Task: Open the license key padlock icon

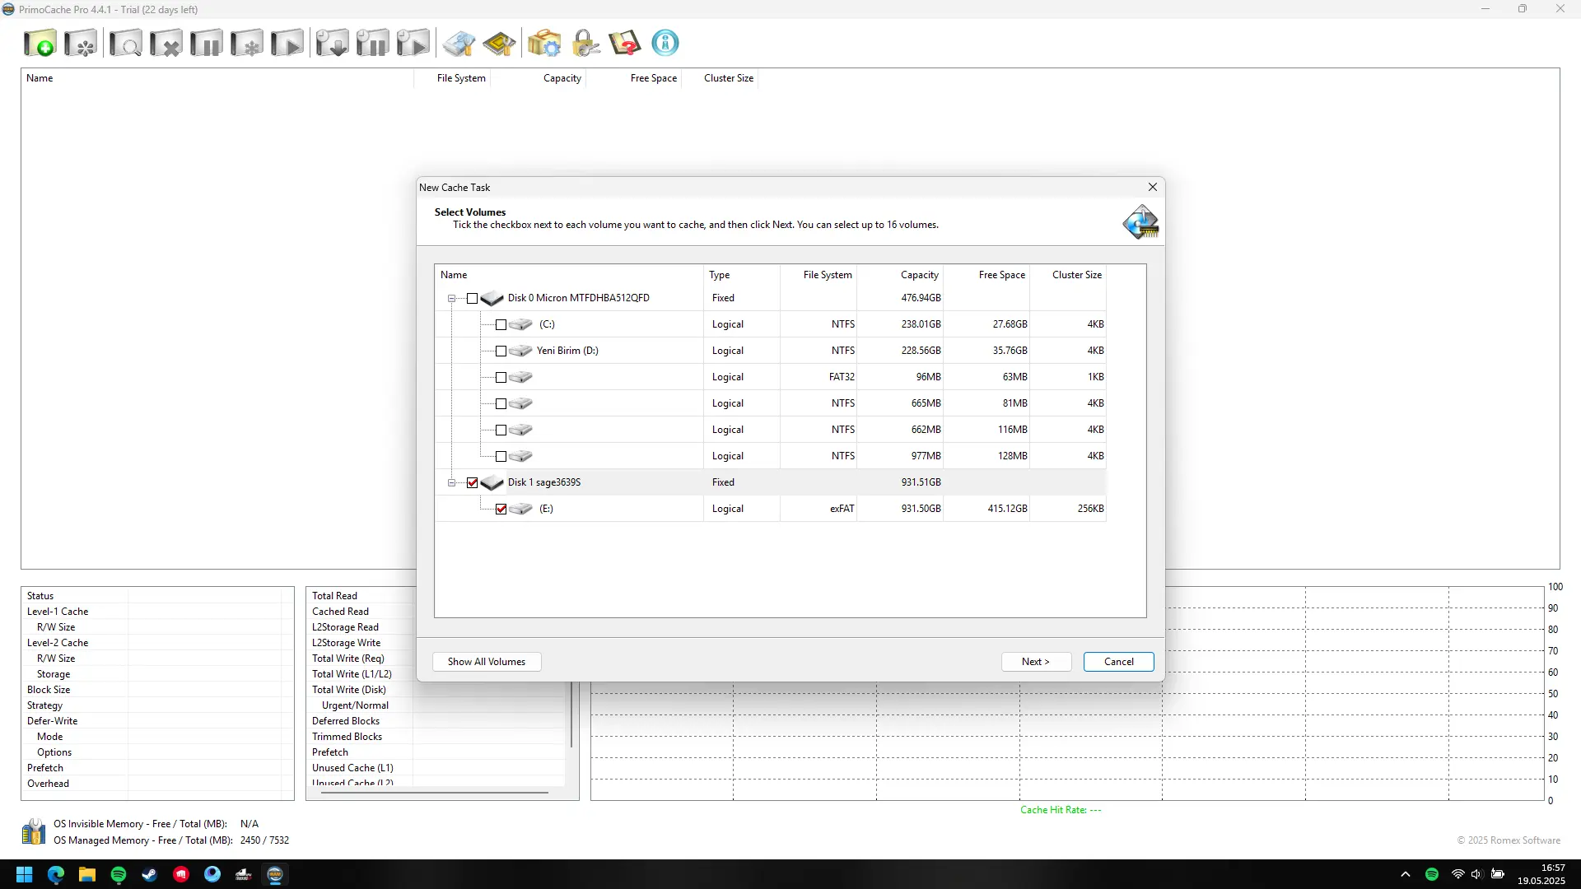Action: point(585,43)
